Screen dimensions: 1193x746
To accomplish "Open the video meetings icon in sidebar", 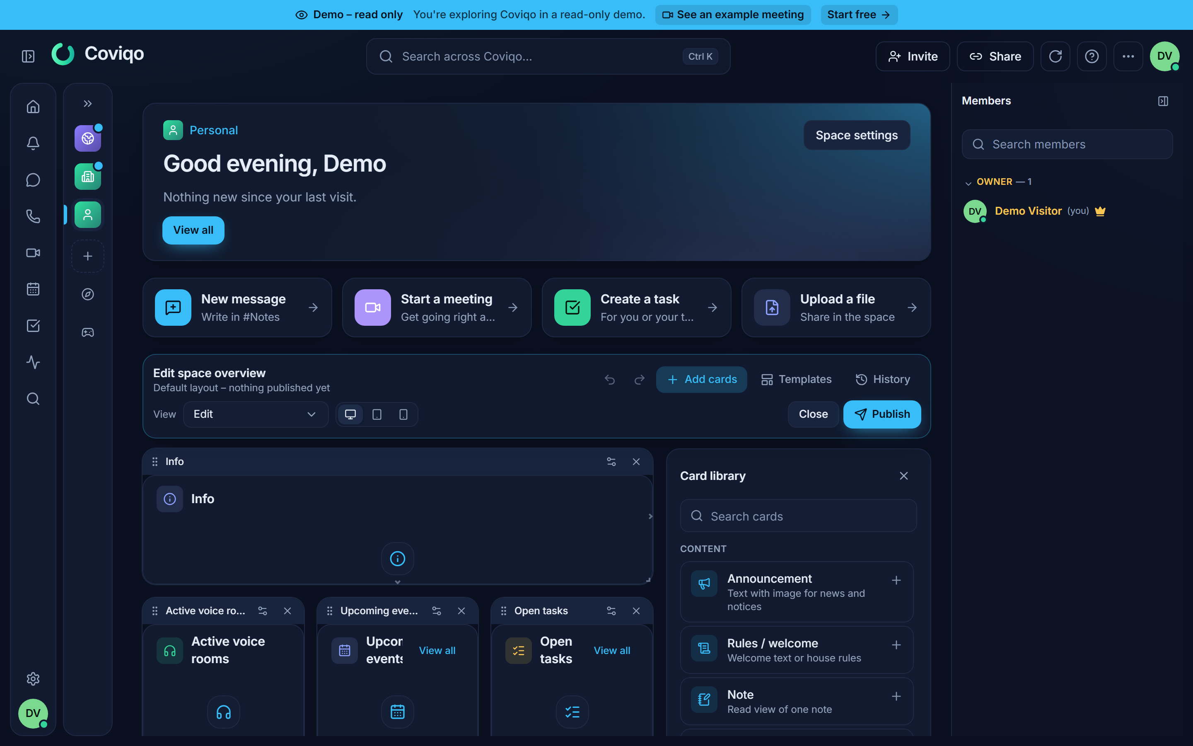I will click(33, 253).
